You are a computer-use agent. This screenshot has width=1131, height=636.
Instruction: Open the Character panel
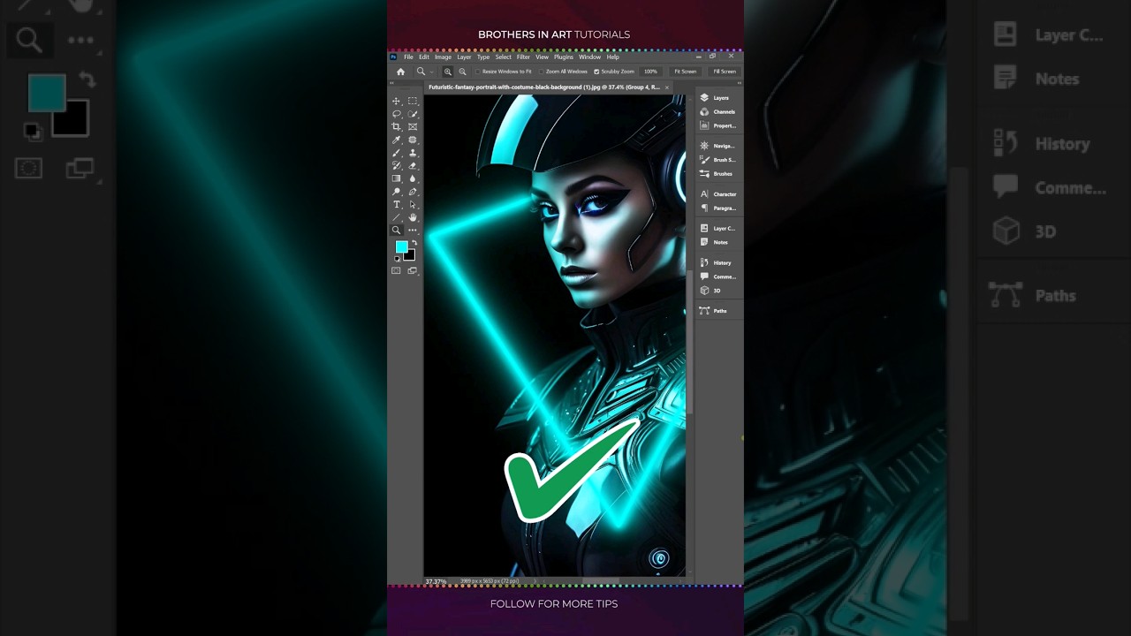(717, 194)
